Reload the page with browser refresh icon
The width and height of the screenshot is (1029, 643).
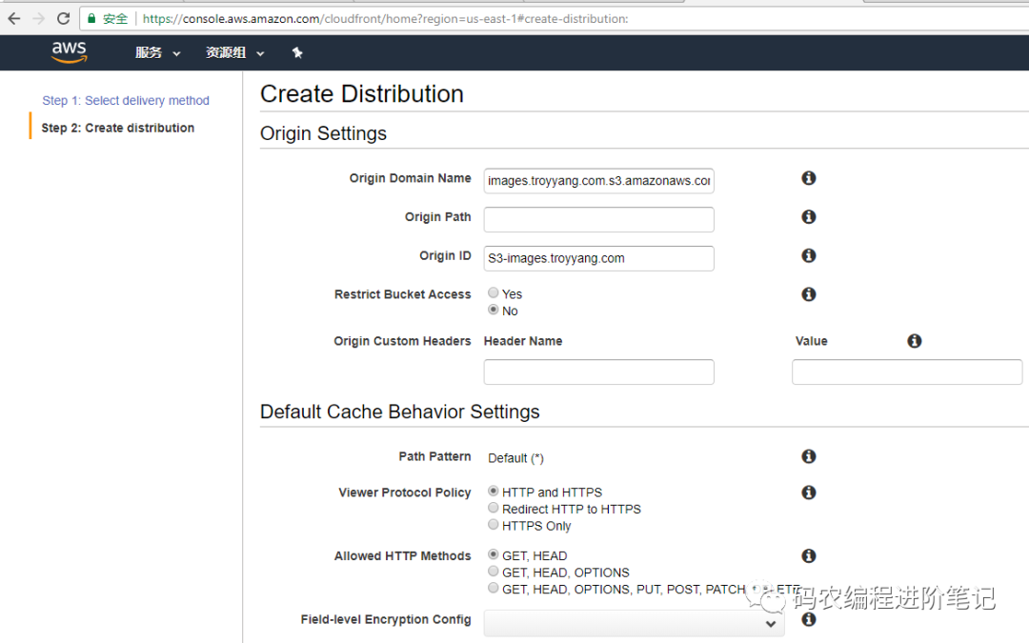click(64, 18)
